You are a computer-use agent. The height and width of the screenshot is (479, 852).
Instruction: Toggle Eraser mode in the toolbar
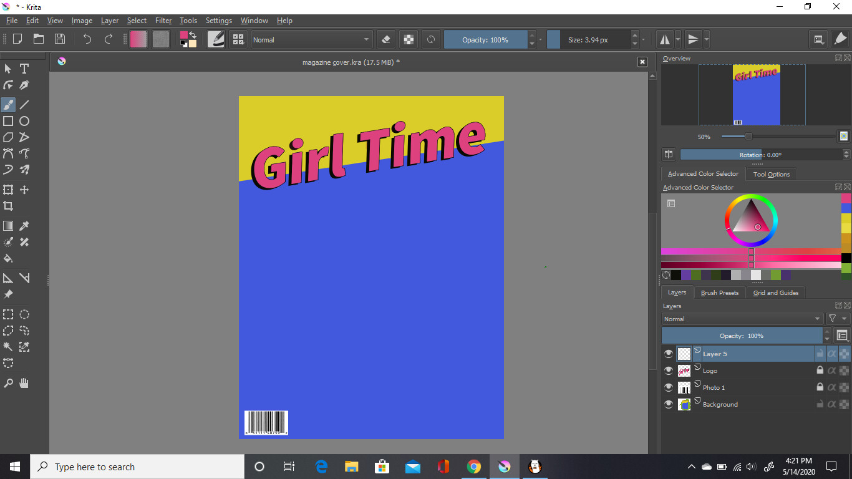tap(386, 40)
